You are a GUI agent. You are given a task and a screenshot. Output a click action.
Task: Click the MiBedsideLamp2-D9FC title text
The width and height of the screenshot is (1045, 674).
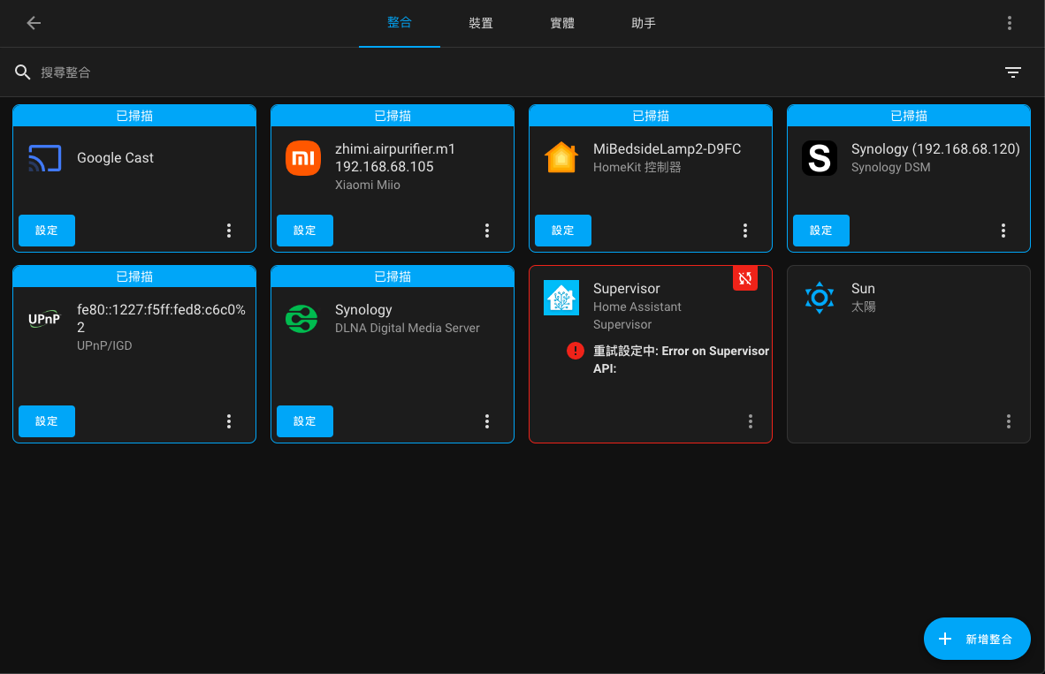pos(667,149)
